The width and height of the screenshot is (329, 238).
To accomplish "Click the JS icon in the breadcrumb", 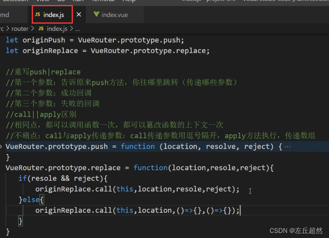I will [x=41, y=29].
